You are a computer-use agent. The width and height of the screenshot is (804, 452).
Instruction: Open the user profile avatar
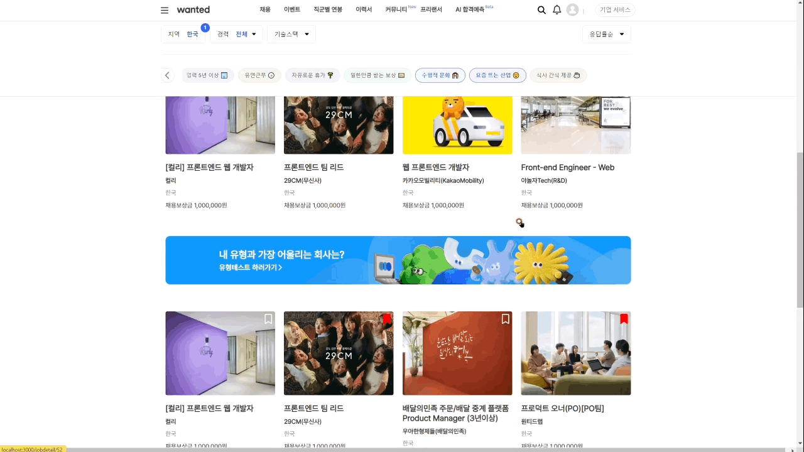click(572, 10)
